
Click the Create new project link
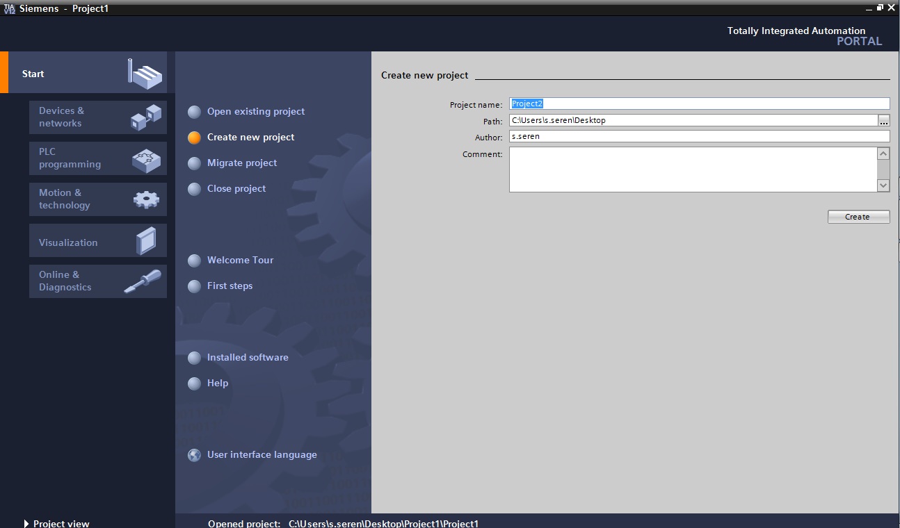click(251, 137)
